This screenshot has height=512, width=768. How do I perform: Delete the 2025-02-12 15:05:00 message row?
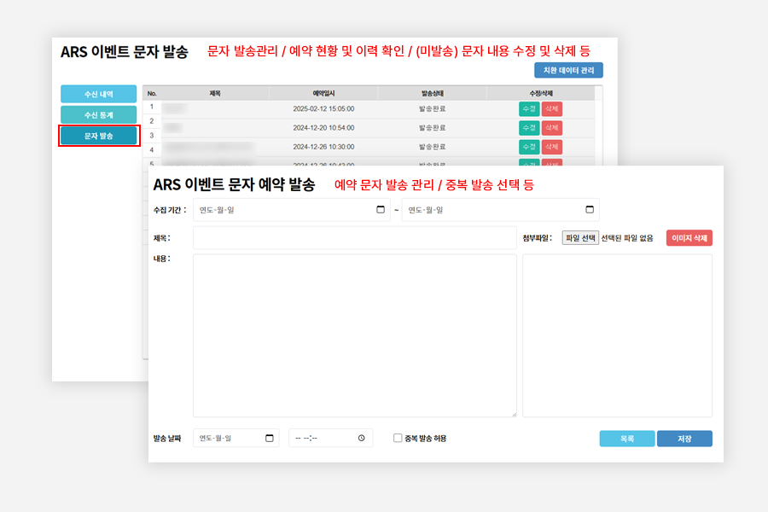(x=551, y=108)
